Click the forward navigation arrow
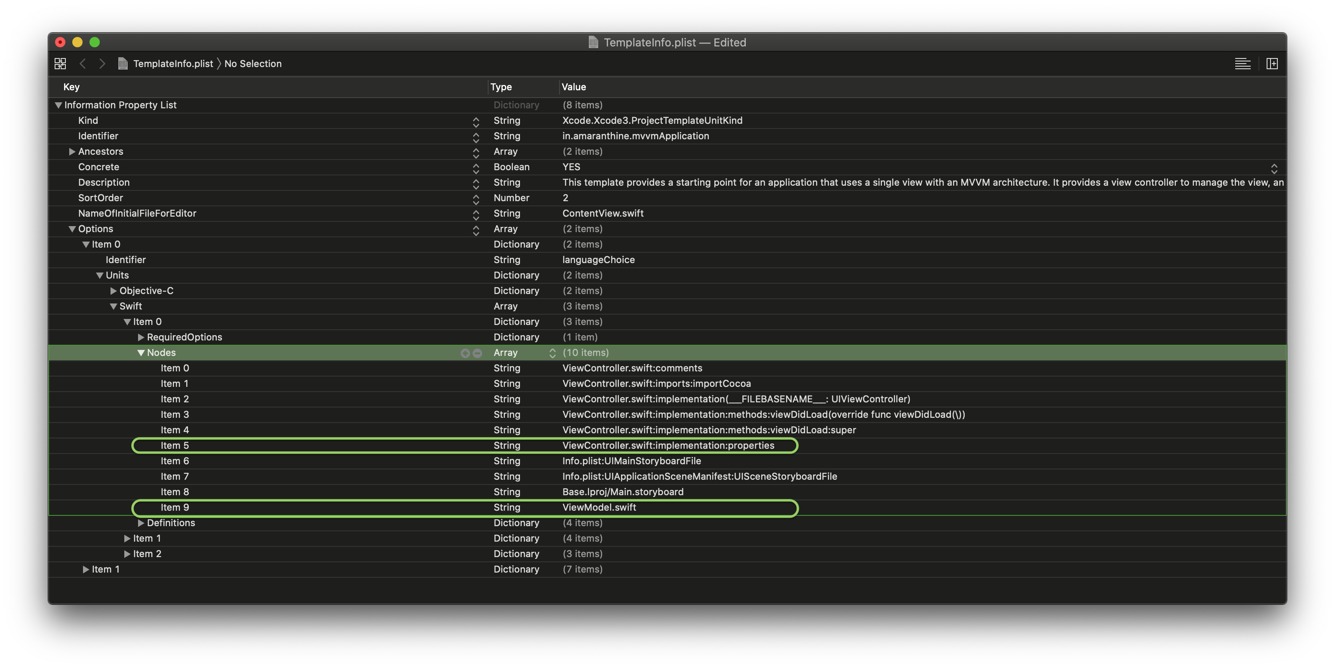1335x668 pixels. (x=102, y=64)
